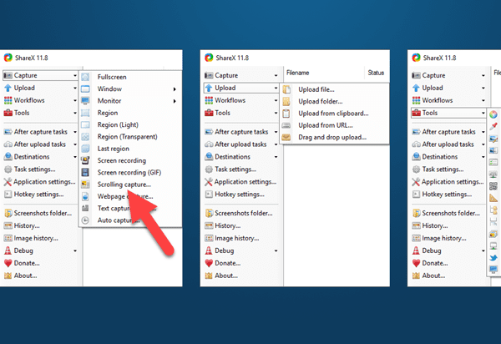Click Destinations dropdown arrow in left window
The image size is (501, 344).
coord(75,157)
